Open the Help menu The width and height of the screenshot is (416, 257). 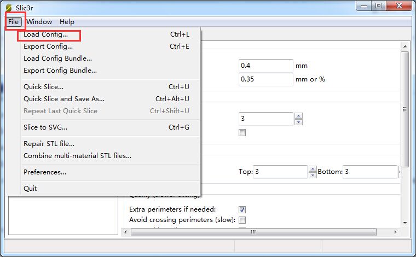tap(67, 22)
